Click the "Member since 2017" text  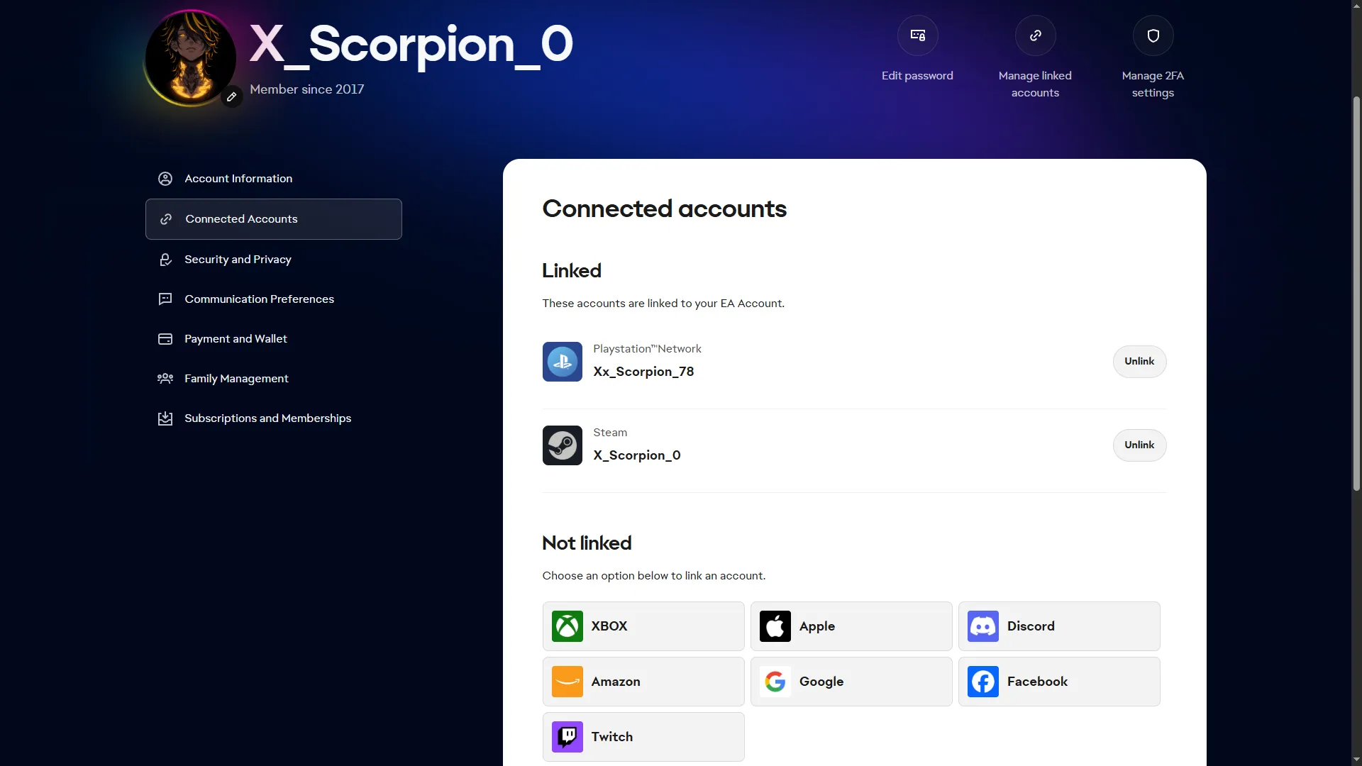click(x=306, y=89)
